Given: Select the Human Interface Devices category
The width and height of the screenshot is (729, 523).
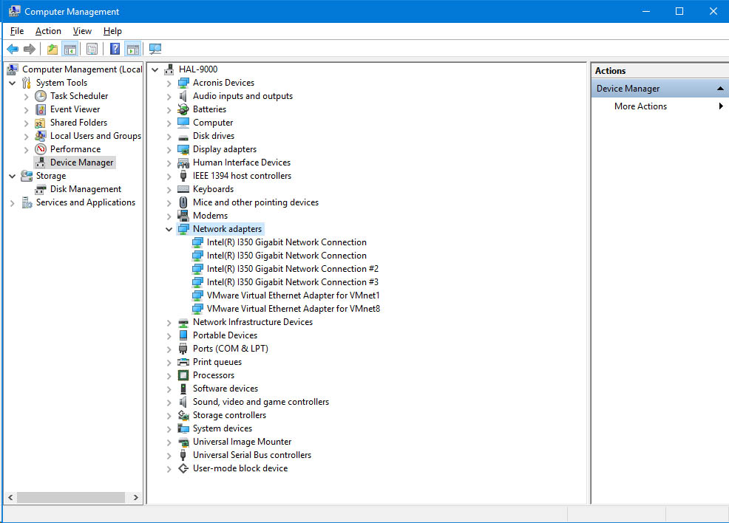Looking at the screenshot, I should tap(241, 163).
